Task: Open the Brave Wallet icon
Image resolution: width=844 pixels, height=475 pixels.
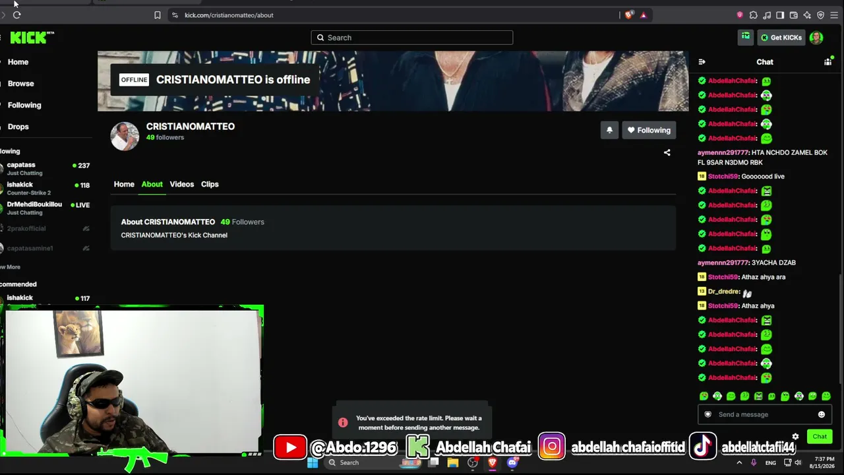Action: click(x=794, y=15)
